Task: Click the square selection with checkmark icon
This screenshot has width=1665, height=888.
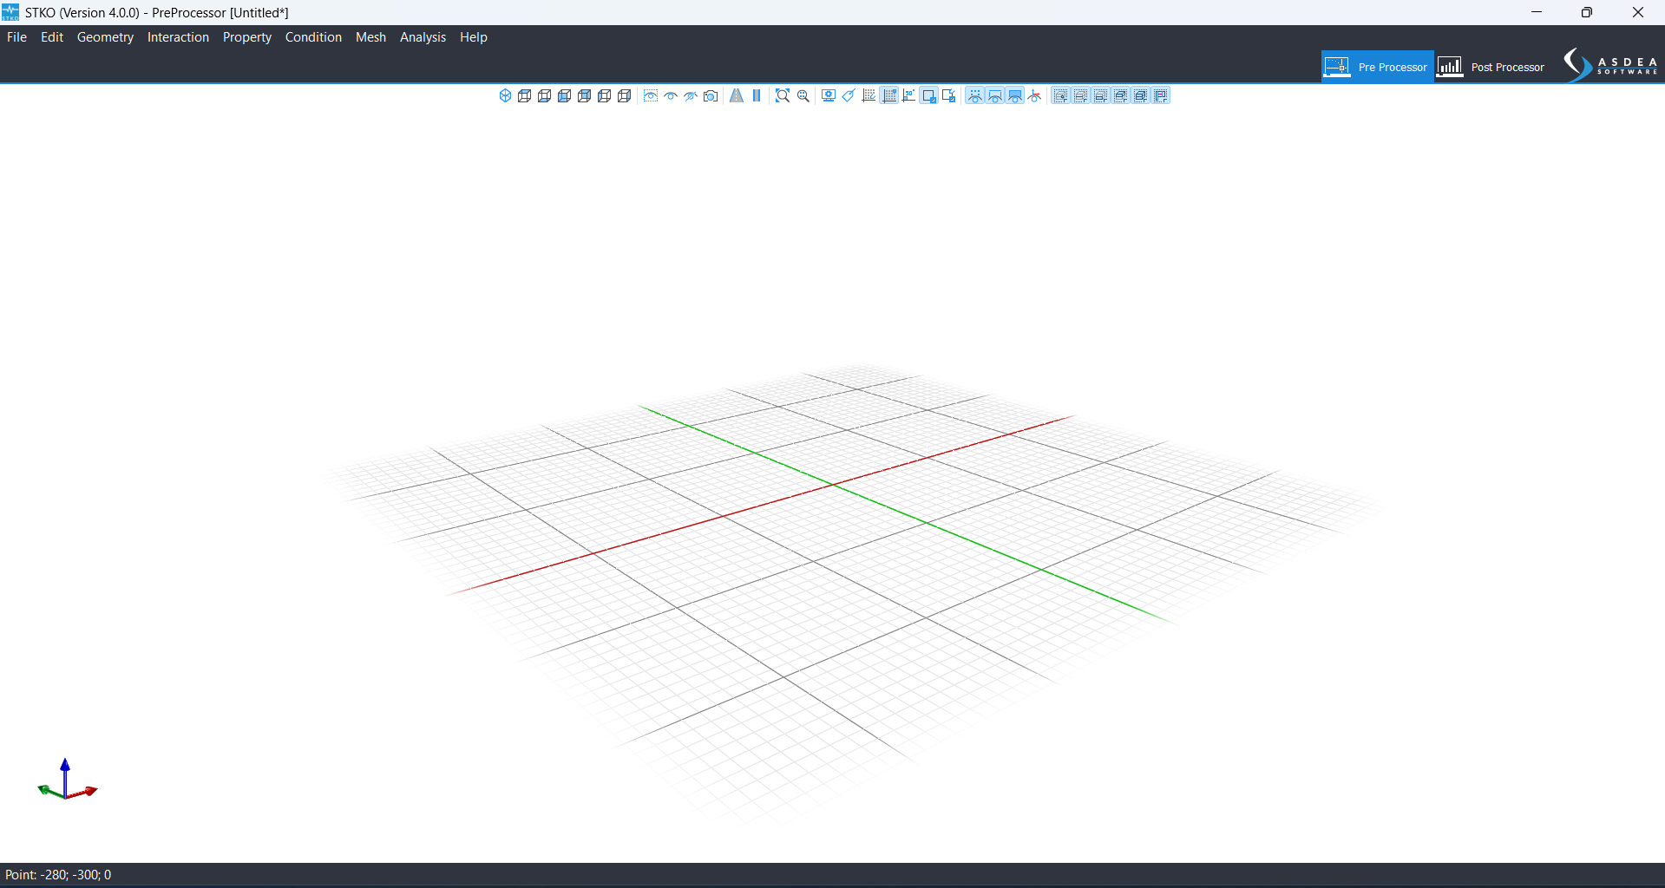Action: 948,95
